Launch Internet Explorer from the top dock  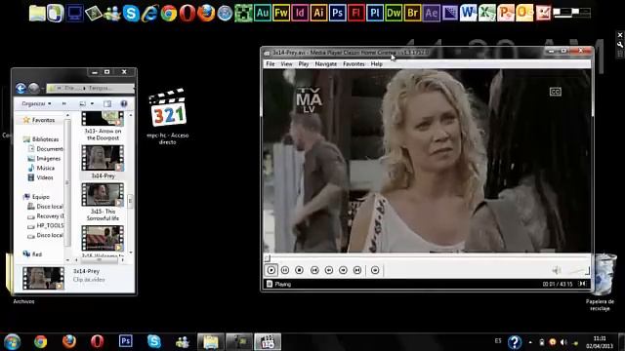click(x=149, y=13)
